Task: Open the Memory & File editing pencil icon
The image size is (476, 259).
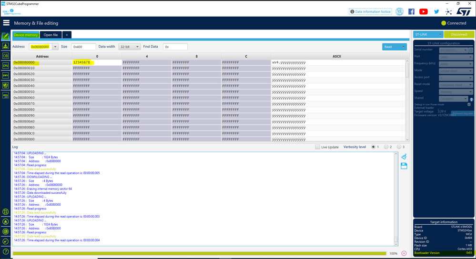Action: point(5,36)
